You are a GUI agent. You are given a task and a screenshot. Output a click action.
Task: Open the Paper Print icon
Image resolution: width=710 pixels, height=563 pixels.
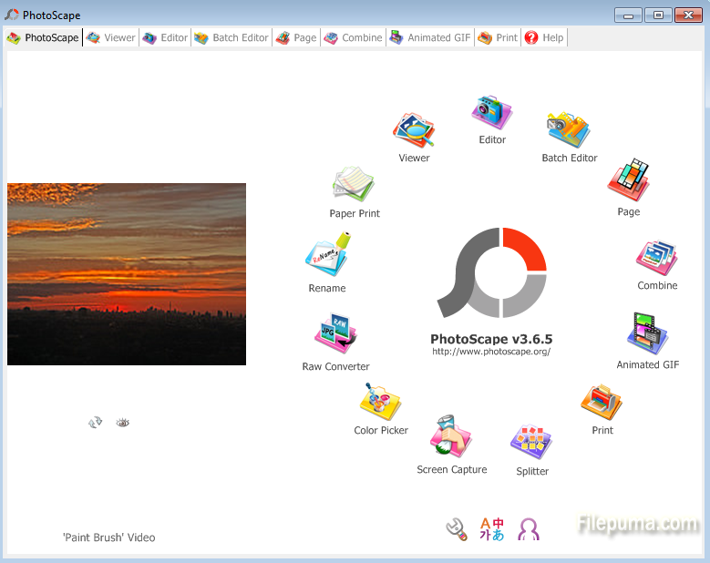pos(355,185)
